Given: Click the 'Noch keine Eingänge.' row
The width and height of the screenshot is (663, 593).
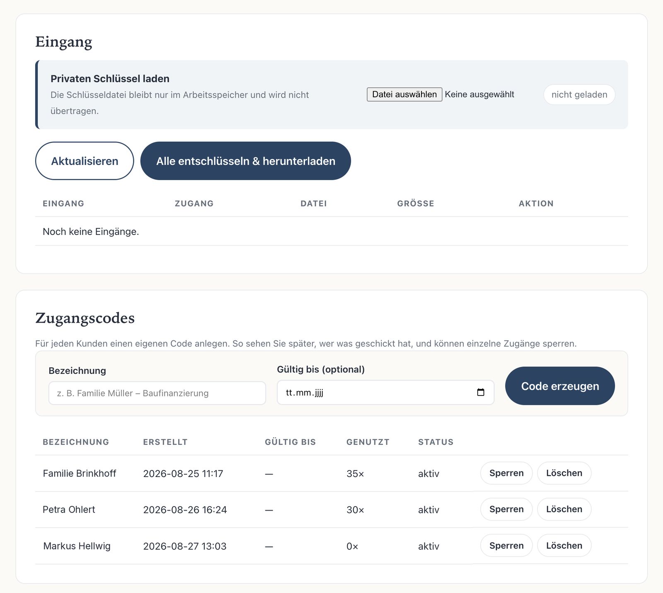Looking at the screenshot, I should pos(331,231).
